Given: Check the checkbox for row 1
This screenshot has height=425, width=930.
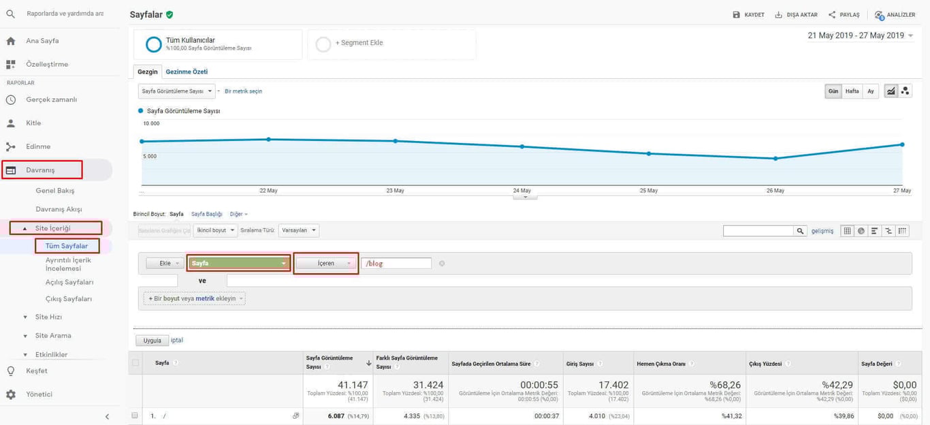Looking at the screenshot, I should [135, 415].
